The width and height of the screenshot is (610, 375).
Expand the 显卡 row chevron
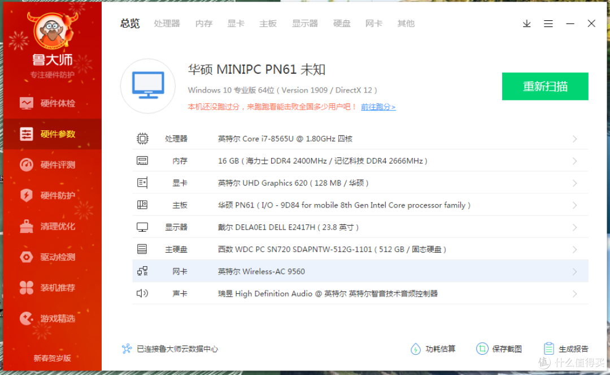574,183
